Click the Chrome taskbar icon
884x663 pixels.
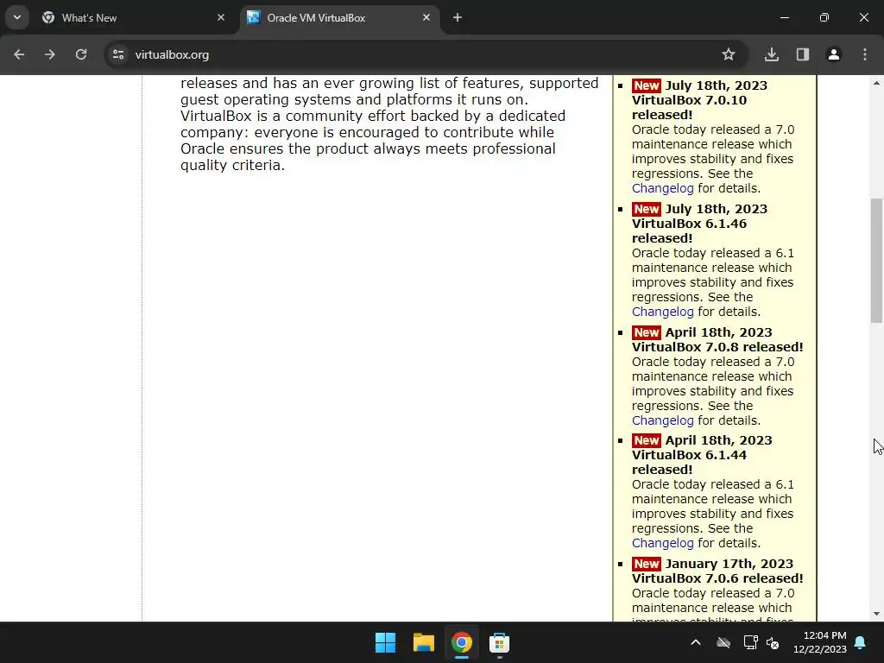[x=461, y=642]
